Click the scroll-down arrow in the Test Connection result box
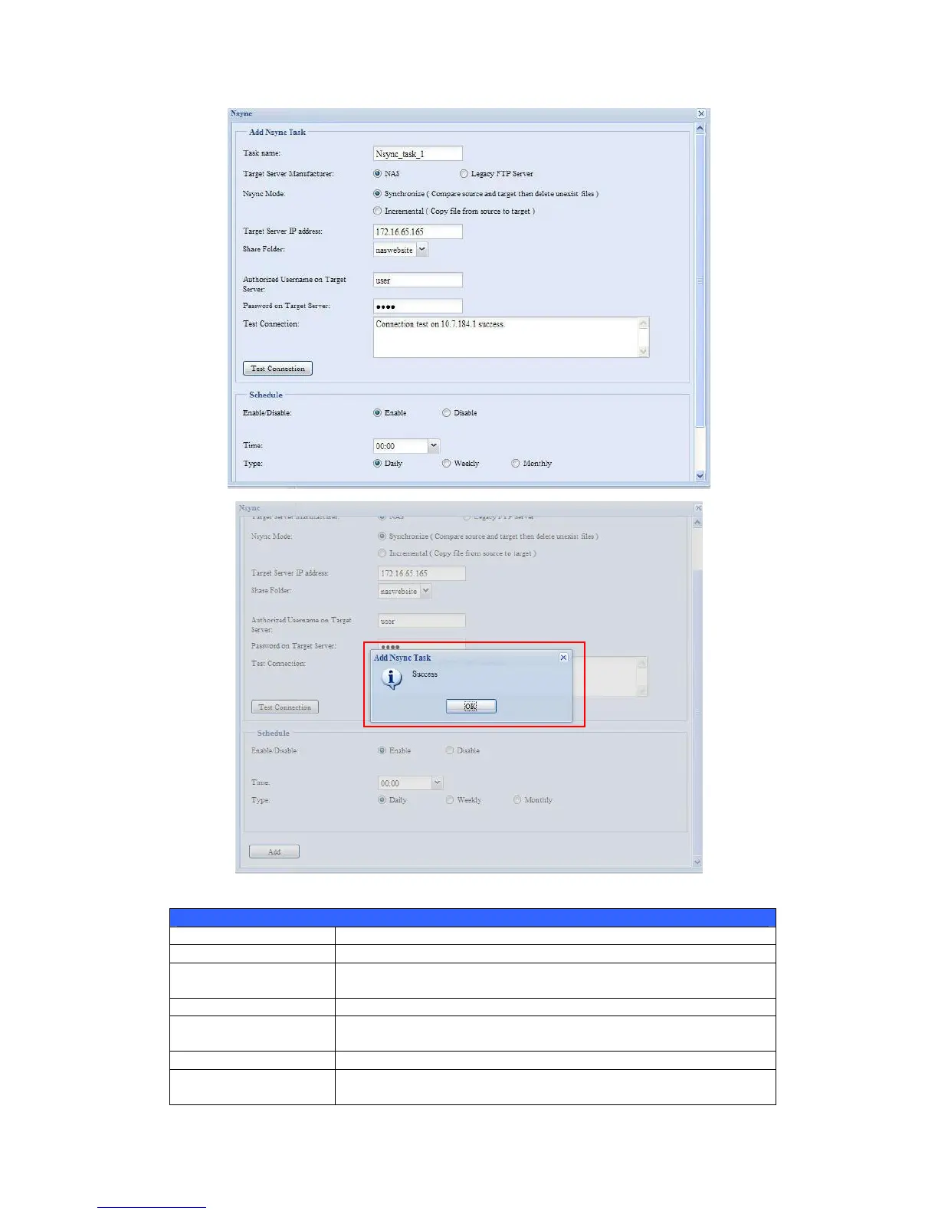This screenshot has height=1214, width=938. (644, 351)
